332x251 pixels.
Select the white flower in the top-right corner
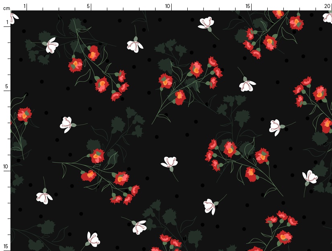tap(328, 18)
